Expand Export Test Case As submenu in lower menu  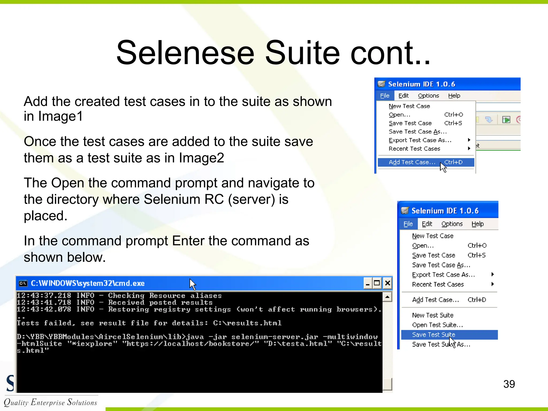[450, 275]
